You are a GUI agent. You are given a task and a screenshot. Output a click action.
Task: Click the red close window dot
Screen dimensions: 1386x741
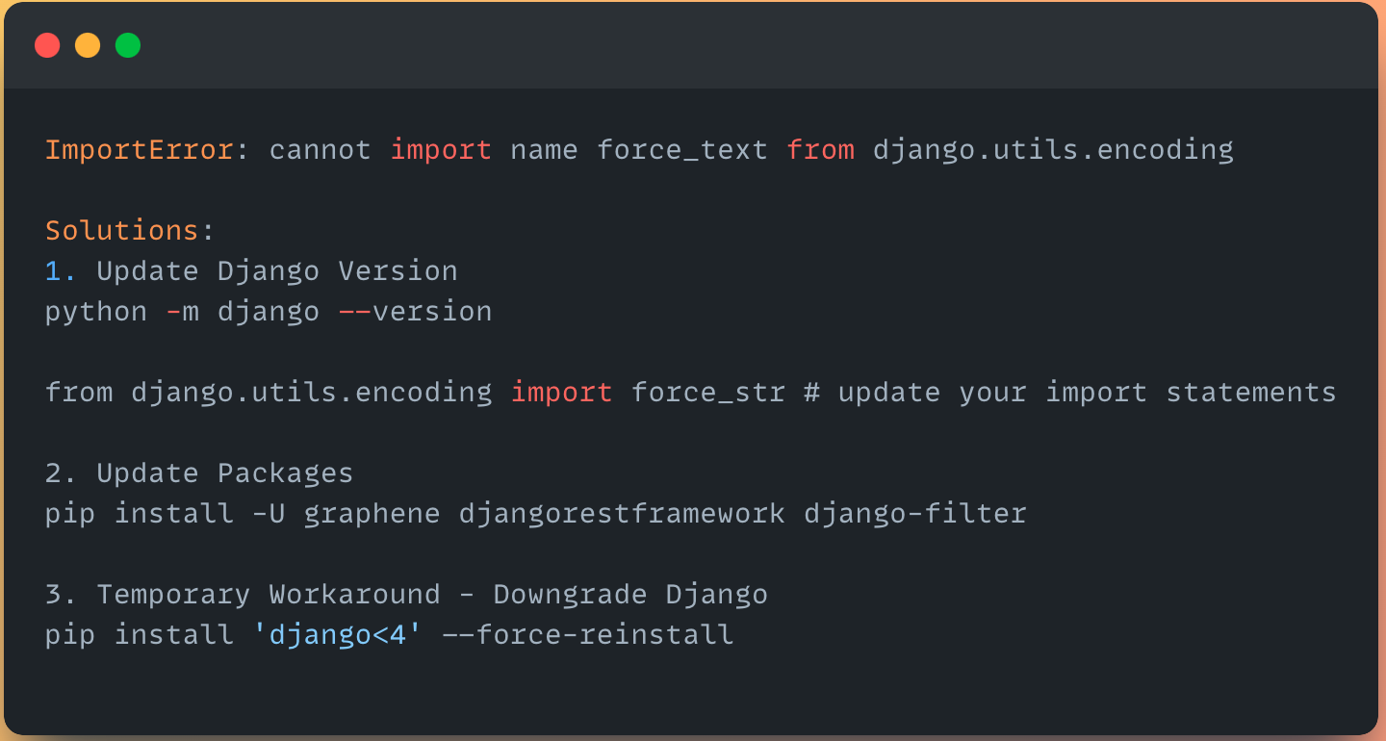pyautogui.click(x=47, y=45)
